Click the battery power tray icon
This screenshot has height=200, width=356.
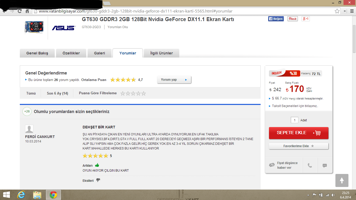click(321, 195)
